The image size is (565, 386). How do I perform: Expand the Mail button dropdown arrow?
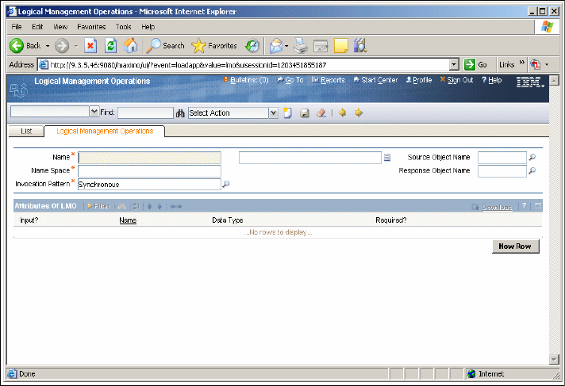(x=286, y=46)
